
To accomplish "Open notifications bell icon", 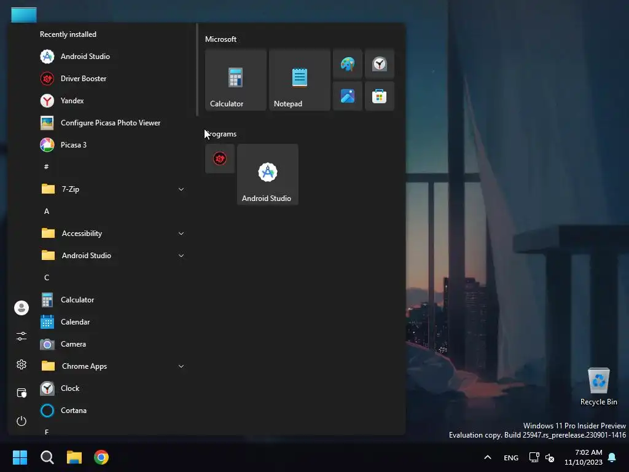I will pos(612,457).
